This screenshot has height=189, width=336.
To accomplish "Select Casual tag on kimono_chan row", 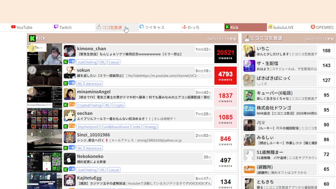I will (114, 62).
